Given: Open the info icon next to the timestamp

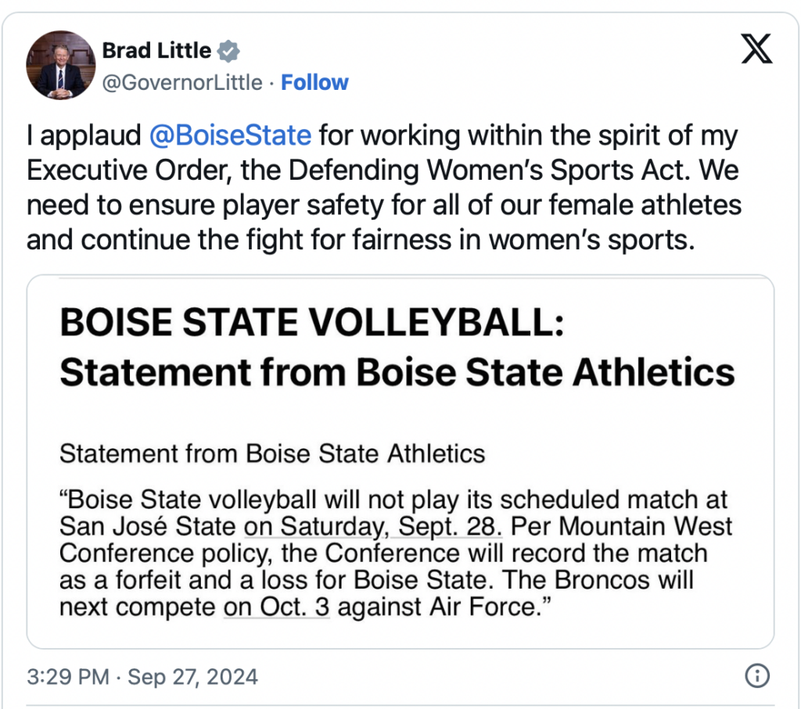Looking at the screenshot, I should (756, 675).
